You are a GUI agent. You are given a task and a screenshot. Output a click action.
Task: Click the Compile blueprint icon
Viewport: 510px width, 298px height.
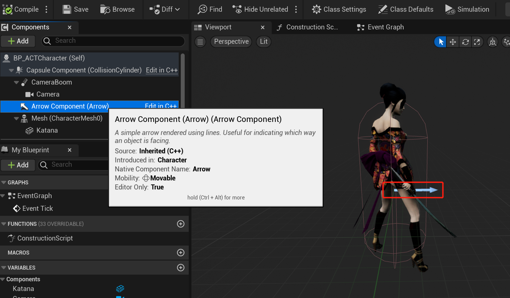point(7,9)
